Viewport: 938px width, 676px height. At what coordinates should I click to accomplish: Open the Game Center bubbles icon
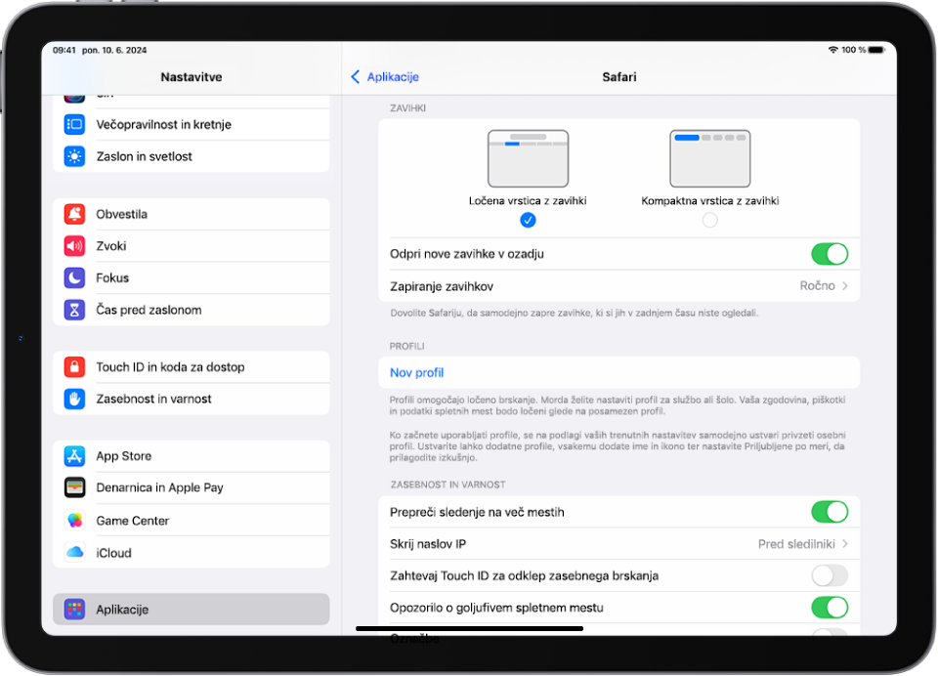coord(74,521)
